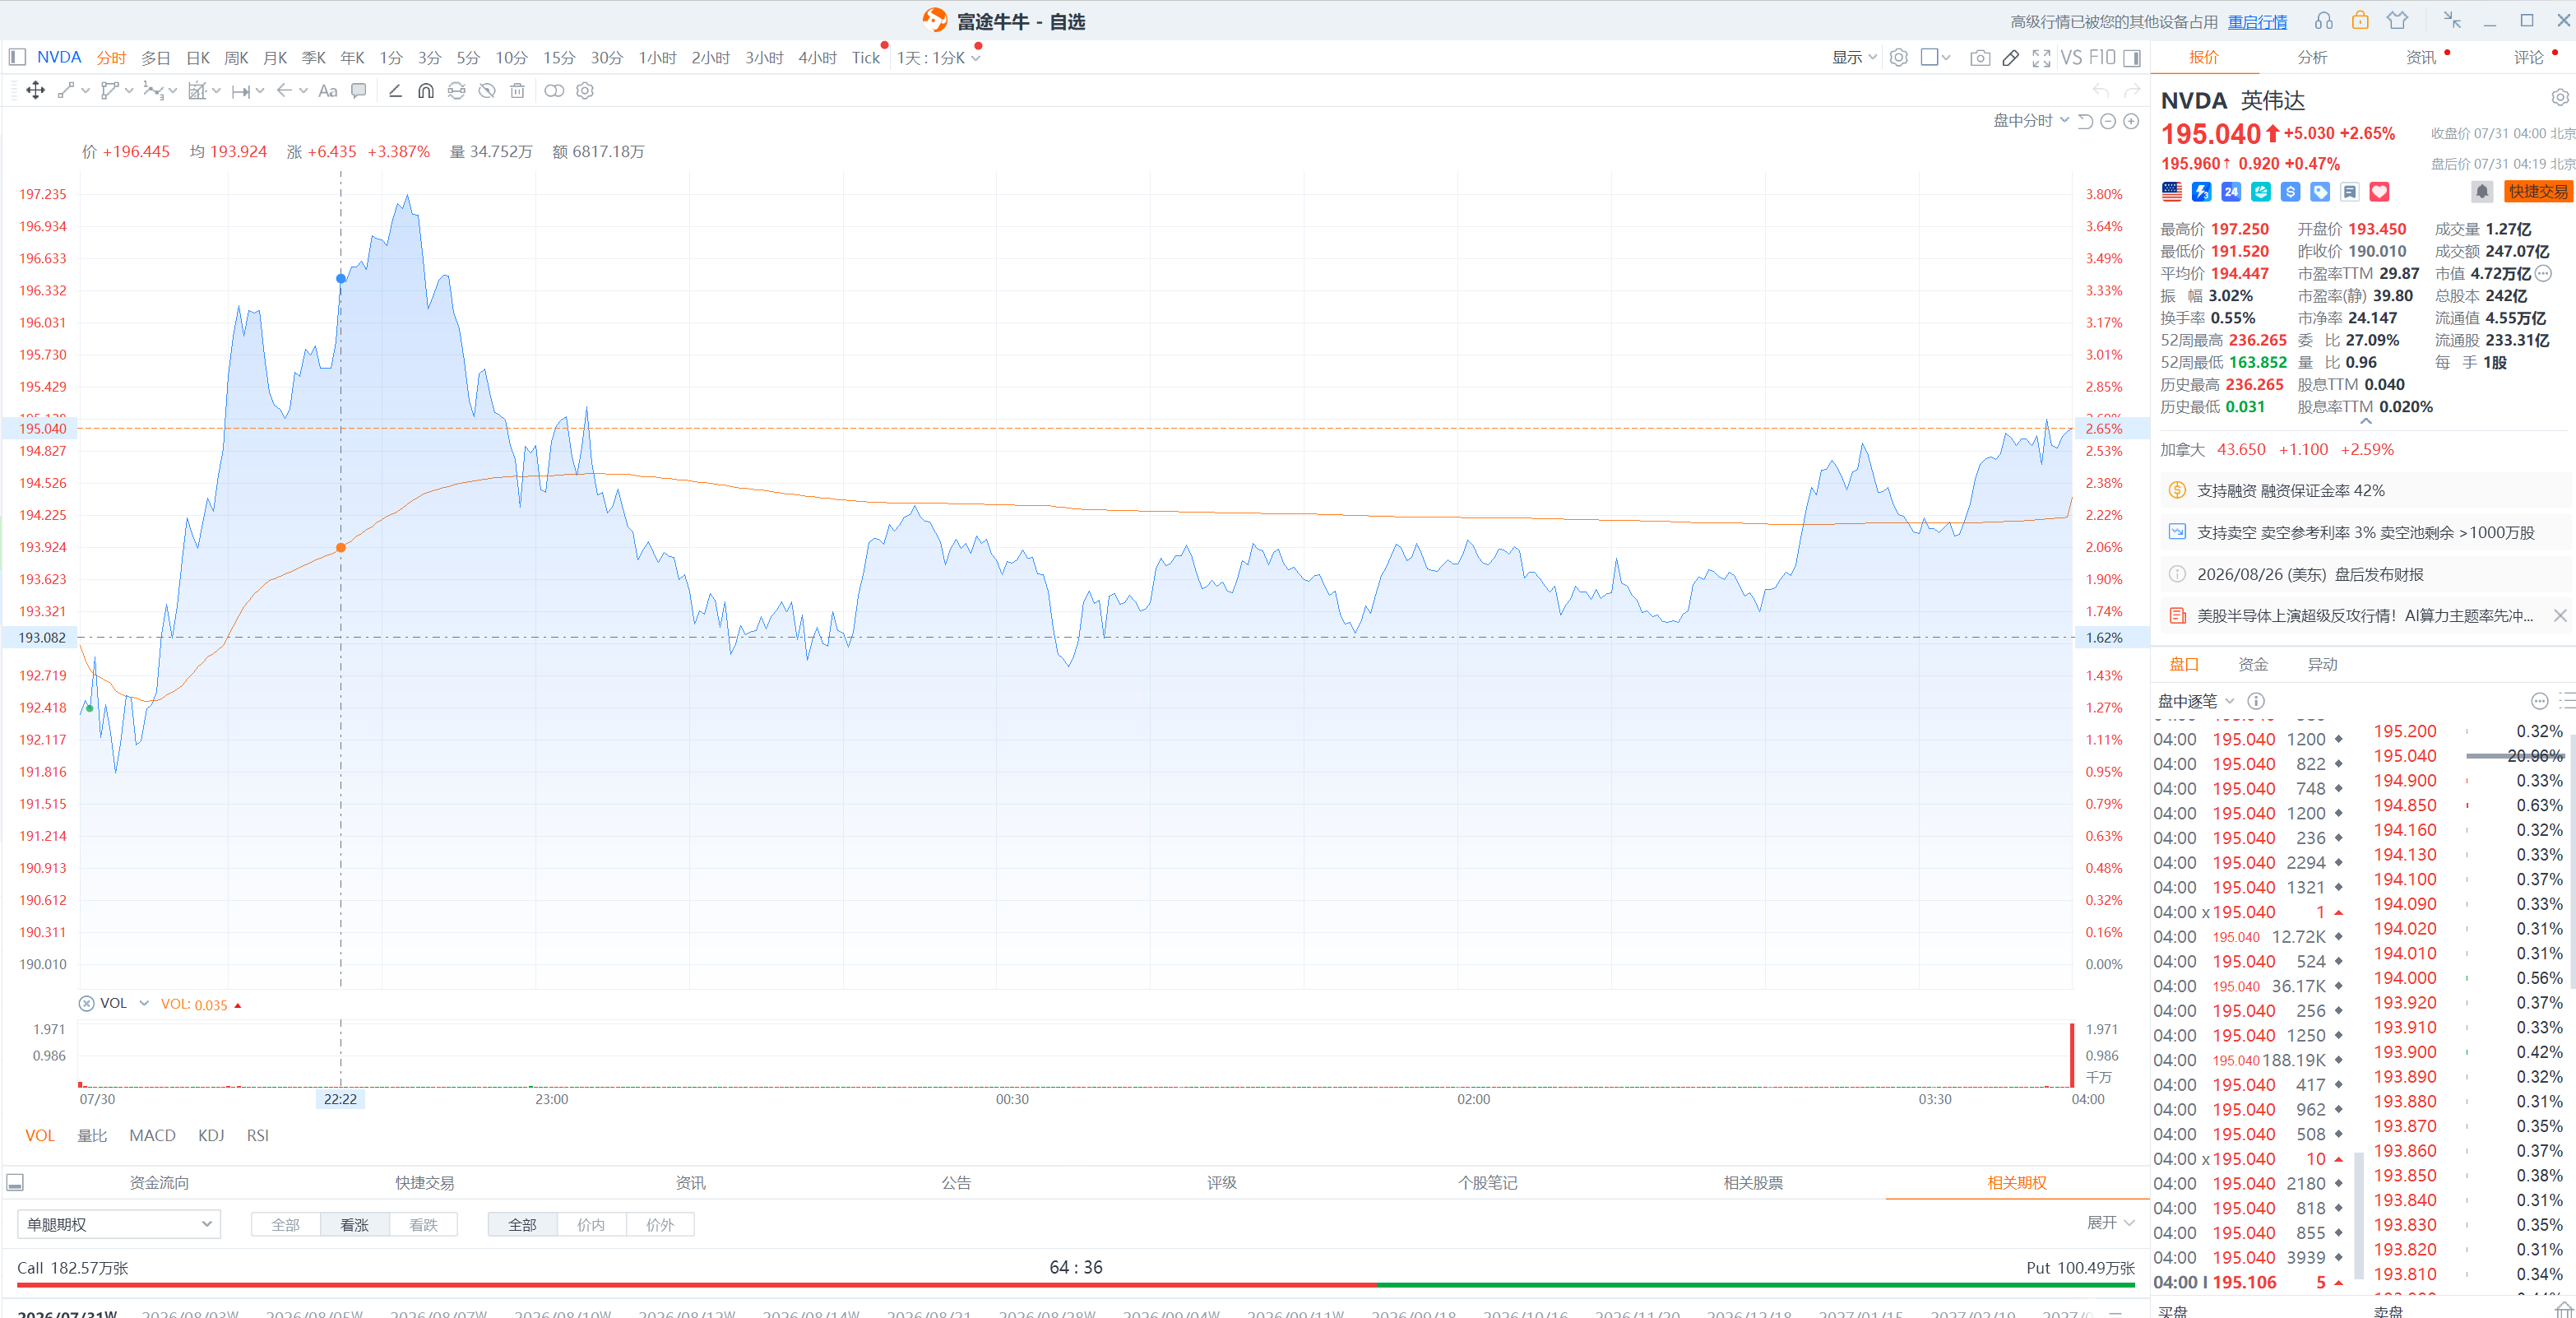Open the 分析 analysis tab

[2312, 58]
